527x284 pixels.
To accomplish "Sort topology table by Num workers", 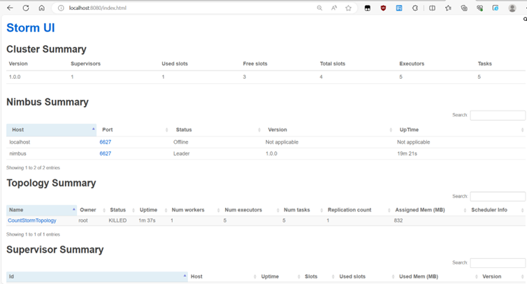I will click(195, 210).
